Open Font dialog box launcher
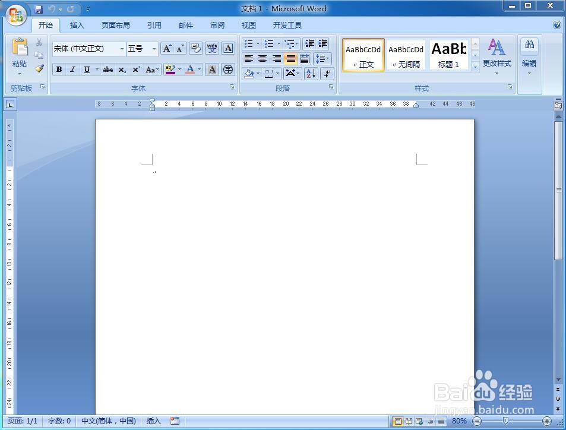Image resolution: width=566 pixels, height=430 pixels. tap(232, 87)
